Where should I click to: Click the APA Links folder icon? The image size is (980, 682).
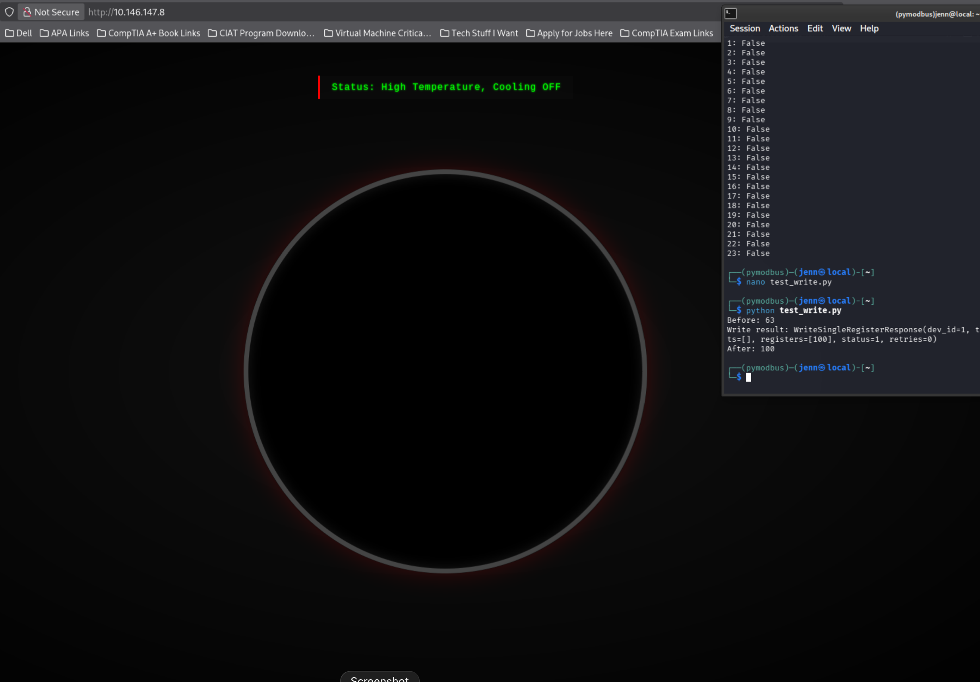click(45, 33)
